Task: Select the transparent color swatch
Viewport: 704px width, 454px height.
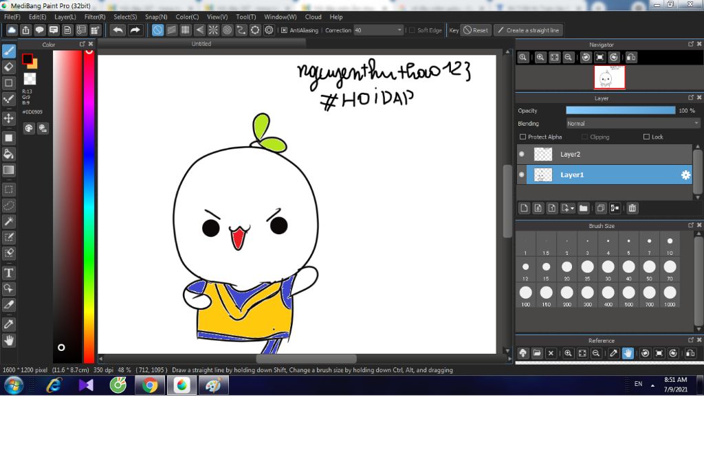Action: [x=30, y=78]
